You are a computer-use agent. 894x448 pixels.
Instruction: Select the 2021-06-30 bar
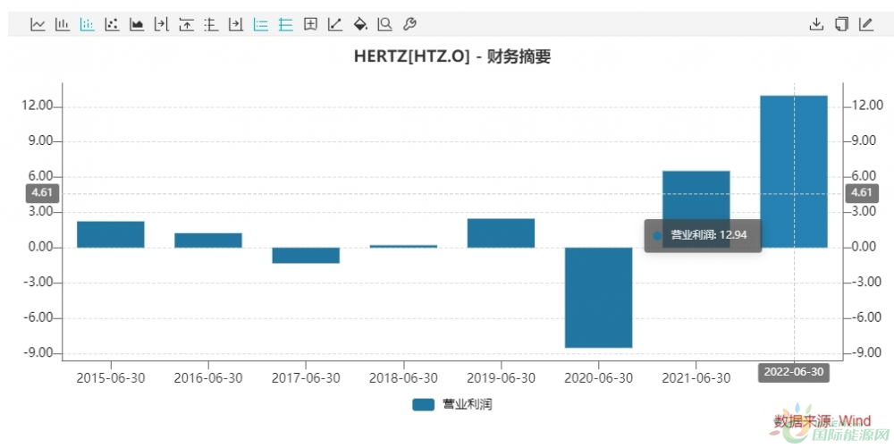click(696, 209)
